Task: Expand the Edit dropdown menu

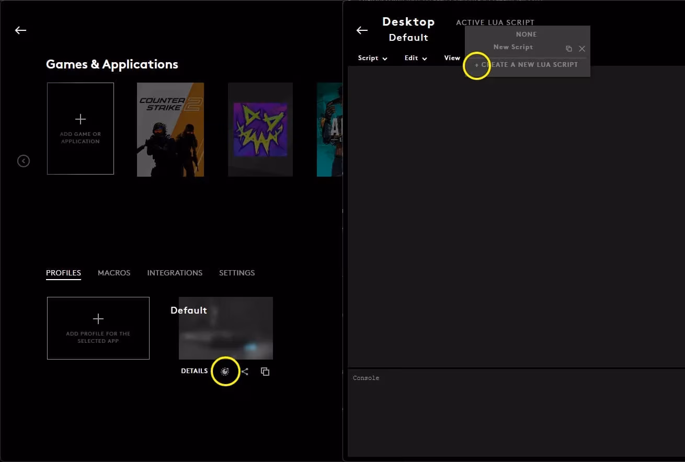Action: click(x=416, y=58)
